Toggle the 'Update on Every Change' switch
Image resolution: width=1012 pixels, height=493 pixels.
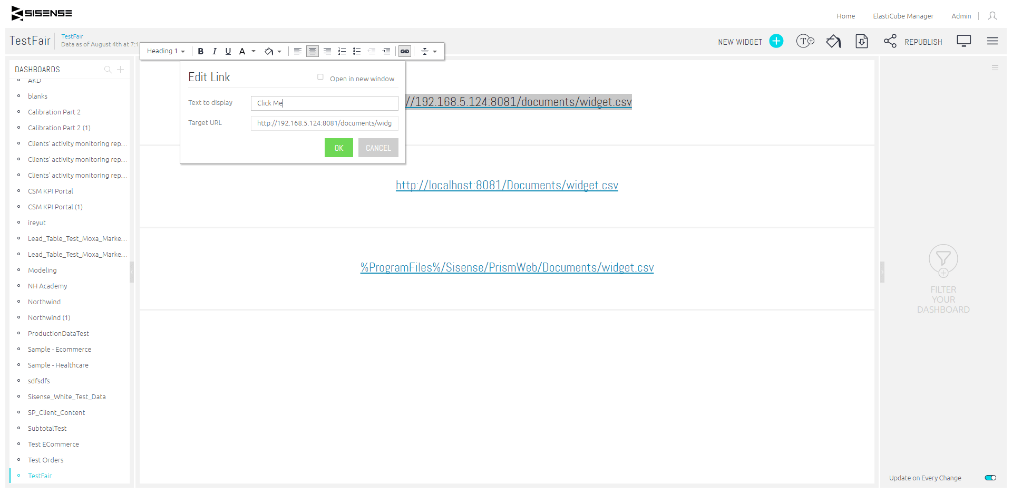click(x=990, y=478)
